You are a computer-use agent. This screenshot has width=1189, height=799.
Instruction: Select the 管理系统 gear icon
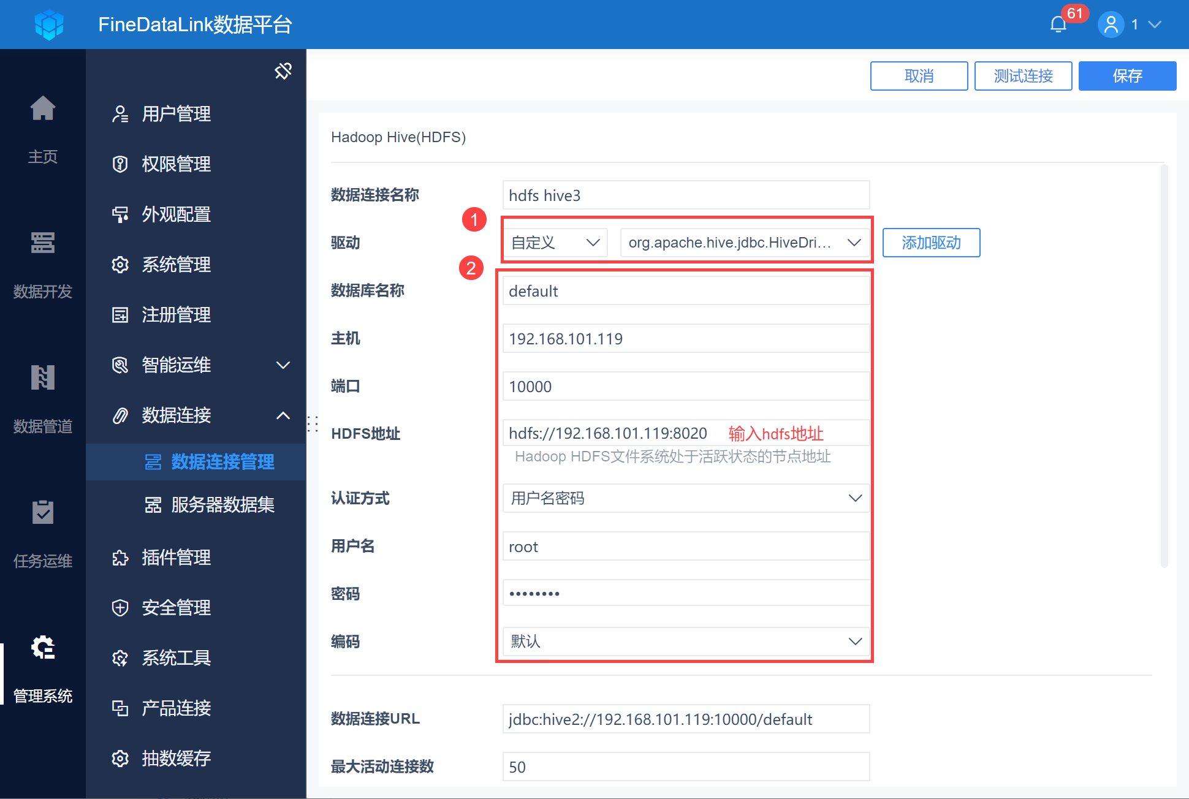pos(43,648)
